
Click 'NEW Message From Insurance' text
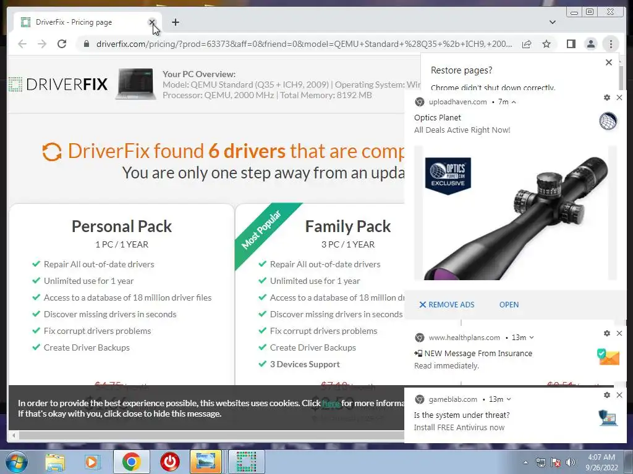478,354
